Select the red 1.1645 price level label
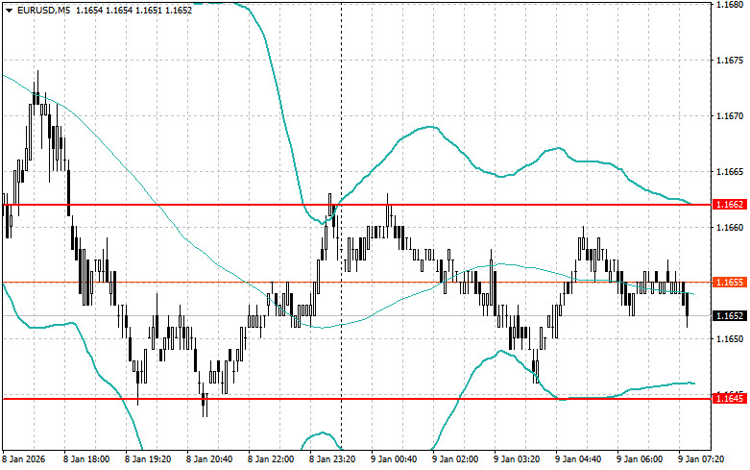Image resolution: width=750 pixels, height=470 pixels. [x=730, y=398]
